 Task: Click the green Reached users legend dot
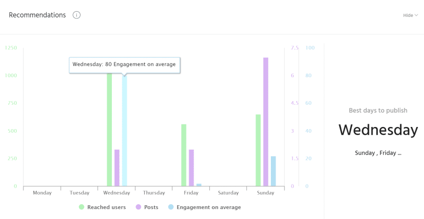pos(82,207)
